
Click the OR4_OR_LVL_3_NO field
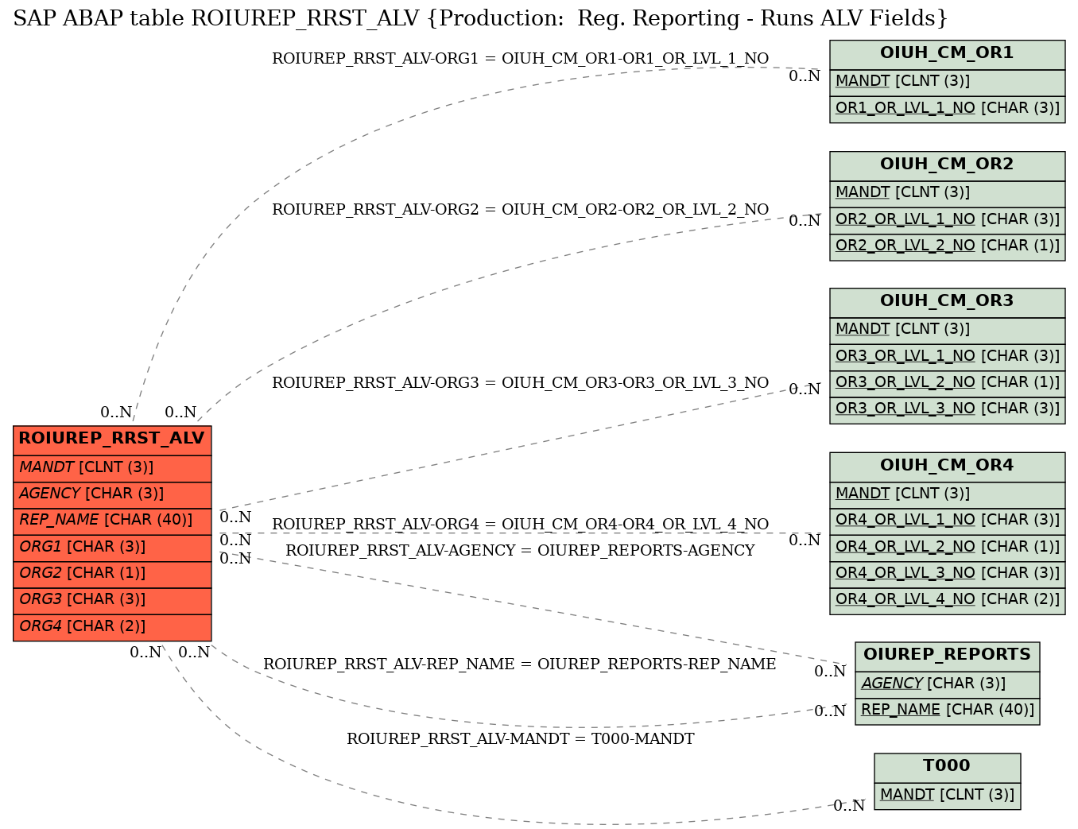(947, 574)
